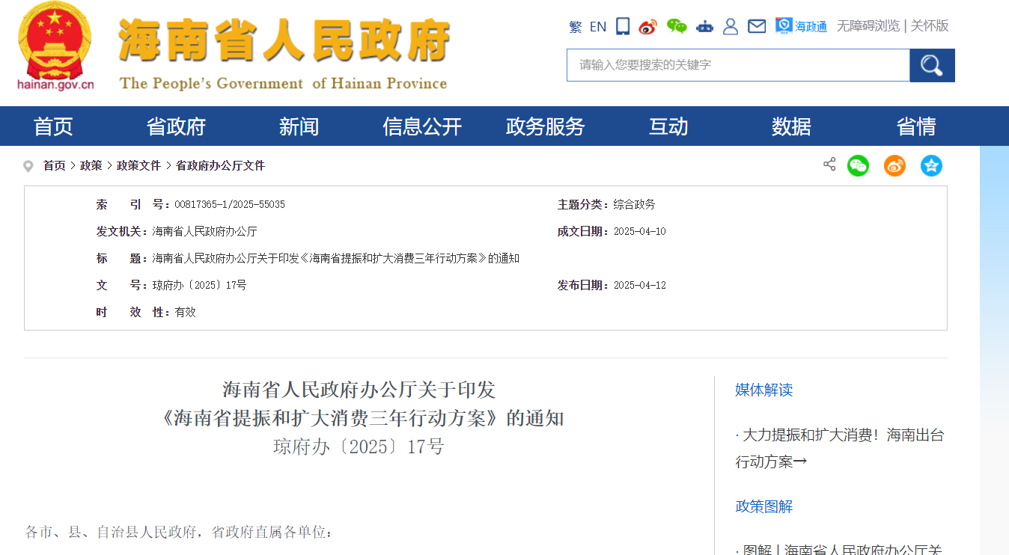Open the 信息公开 menu
Image resolution: width=1009 pixels, height=555 pixels.
click(x=422, y=126)
